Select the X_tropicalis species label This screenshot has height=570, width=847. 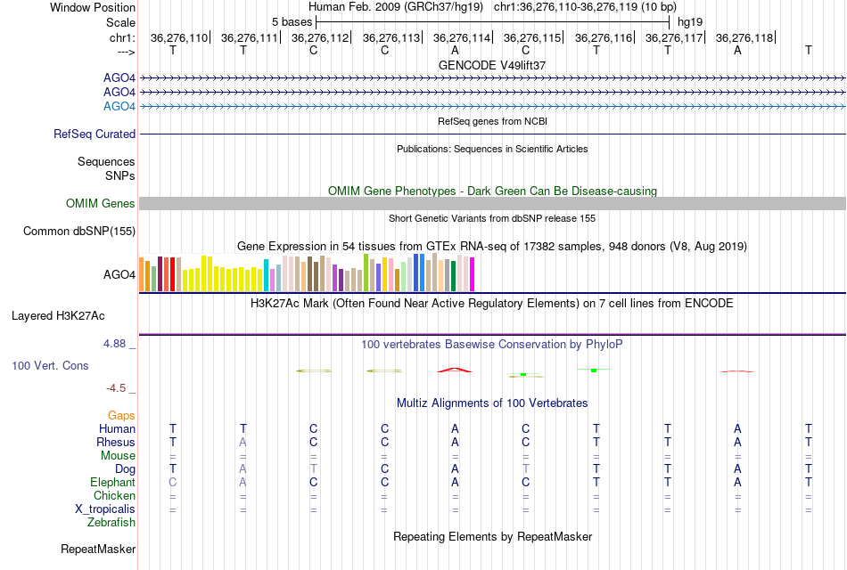coord(105,509)
